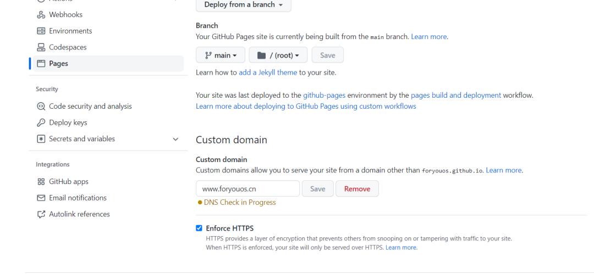
Task: Open the Deploy from a branch dropdown
Action: tap(243, 5)
